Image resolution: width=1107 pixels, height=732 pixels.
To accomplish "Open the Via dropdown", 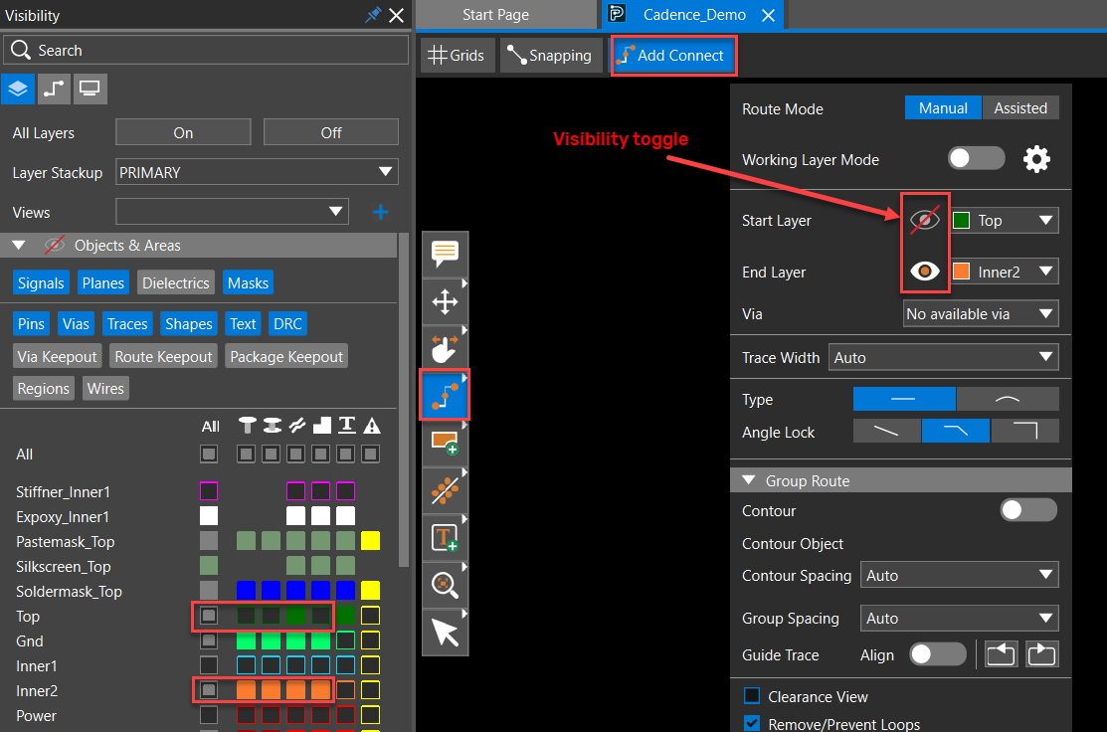I will pos(981,313).
